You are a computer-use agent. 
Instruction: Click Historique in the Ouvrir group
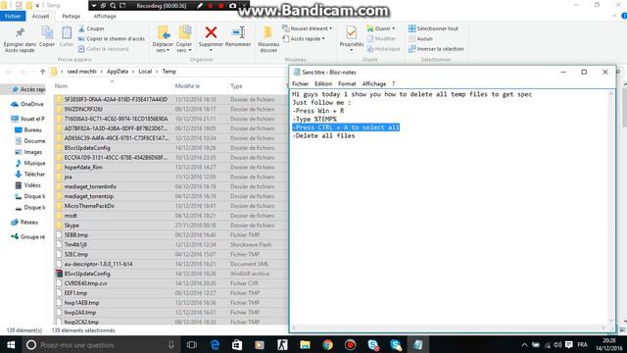[x=383, y=49]
